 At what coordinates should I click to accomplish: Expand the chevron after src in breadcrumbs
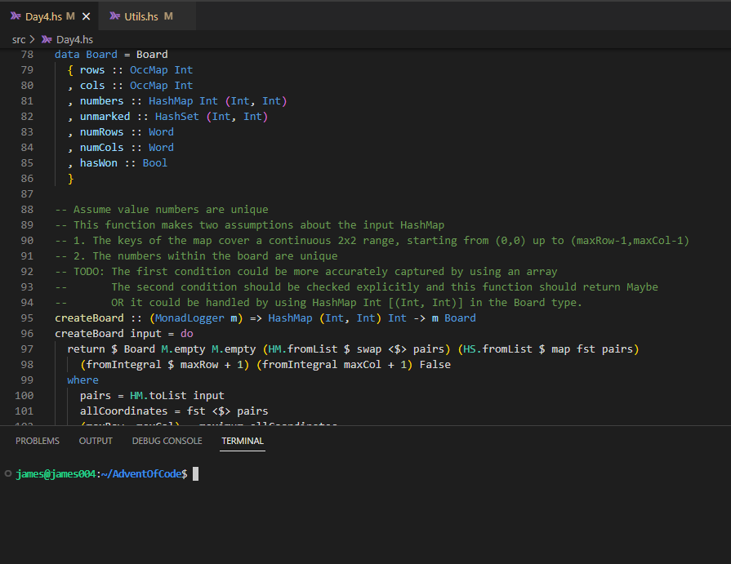coord(33,38)
